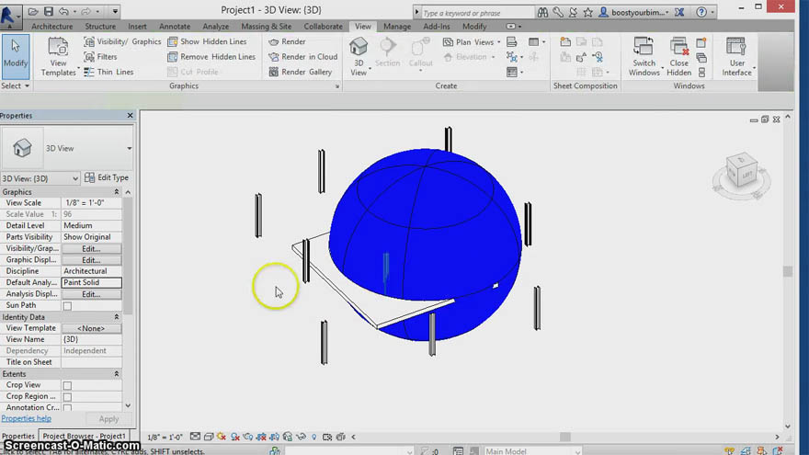This screenshot has width=809, height=455.
Task: Expand the Graphics panel dialog launcher arrow
Action: tap(336, 86)
